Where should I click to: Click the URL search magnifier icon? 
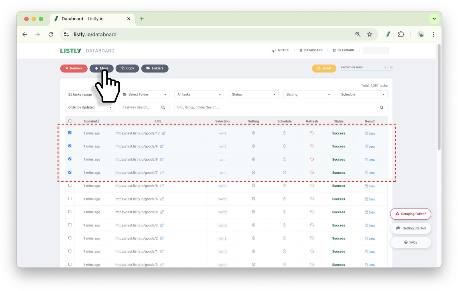pyautogui.click(x=381, y=107)
